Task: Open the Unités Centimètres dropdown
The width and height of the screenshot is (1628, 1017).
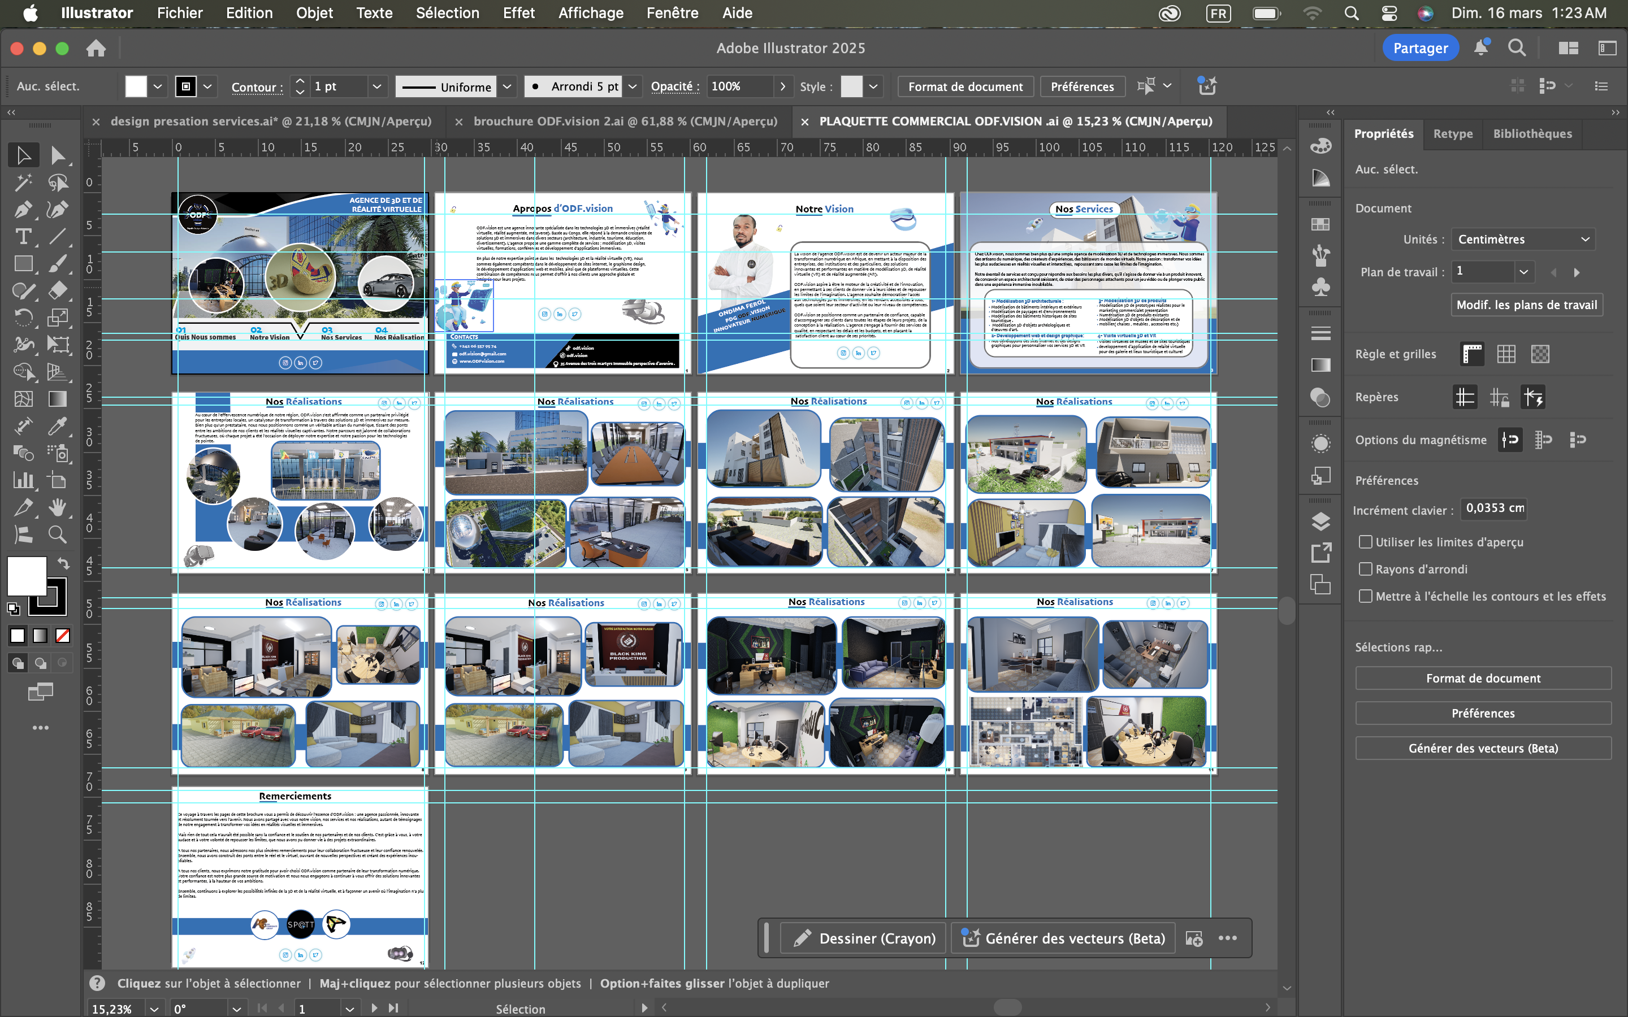Action: coord(1522,240)
